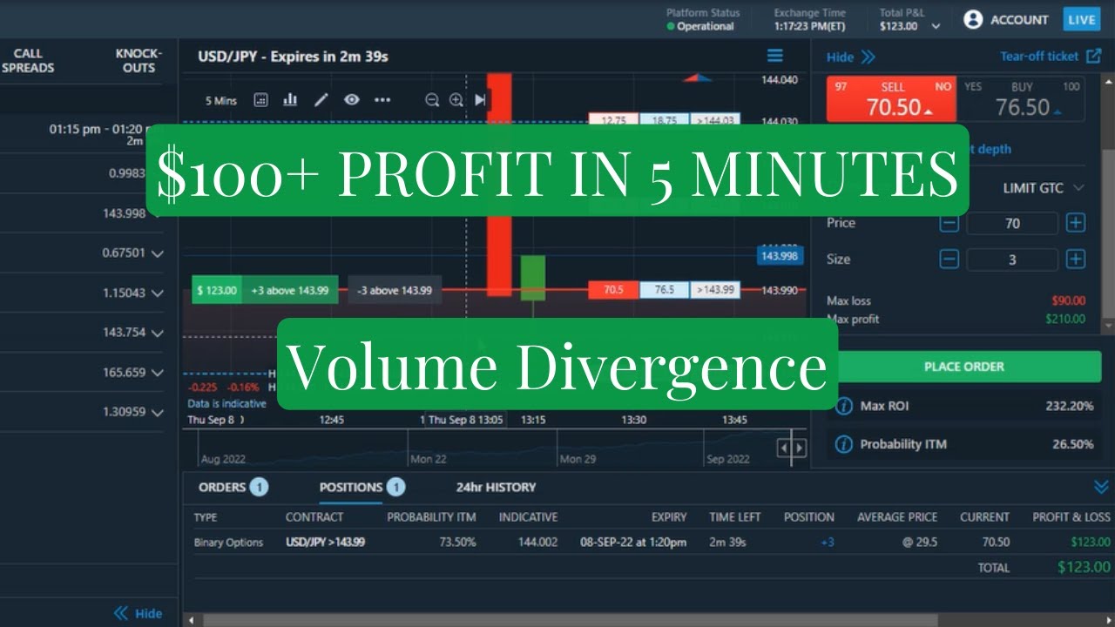Expand the 1.30959 market row
Screen dimensions: 1115x627
(157, 412)
